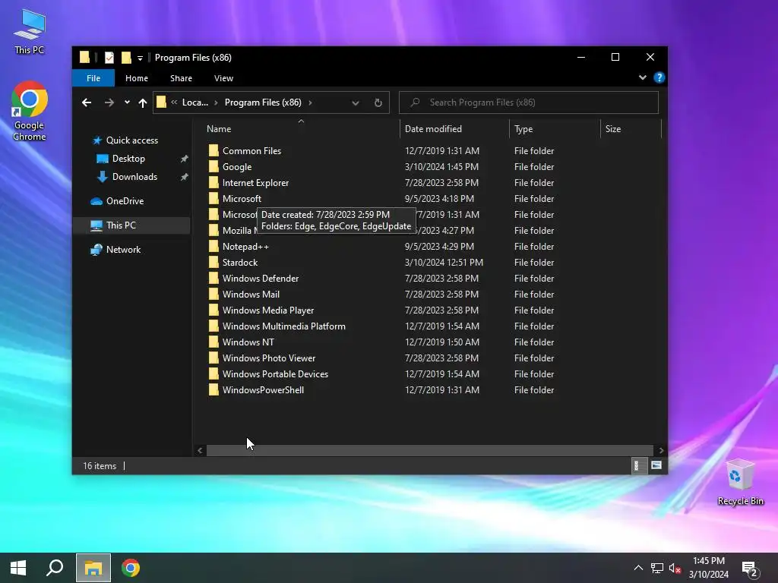
Task: Select the Windows NT folder
Action: (248, 342)
